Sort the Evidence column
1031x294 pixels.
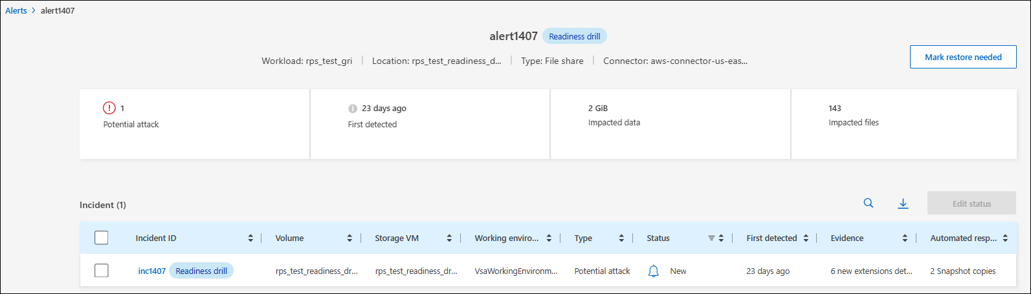905,238
